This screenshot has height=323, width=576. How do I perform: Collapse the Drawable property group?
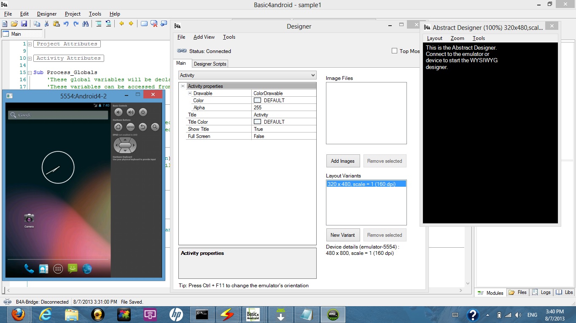pos(190,93)
